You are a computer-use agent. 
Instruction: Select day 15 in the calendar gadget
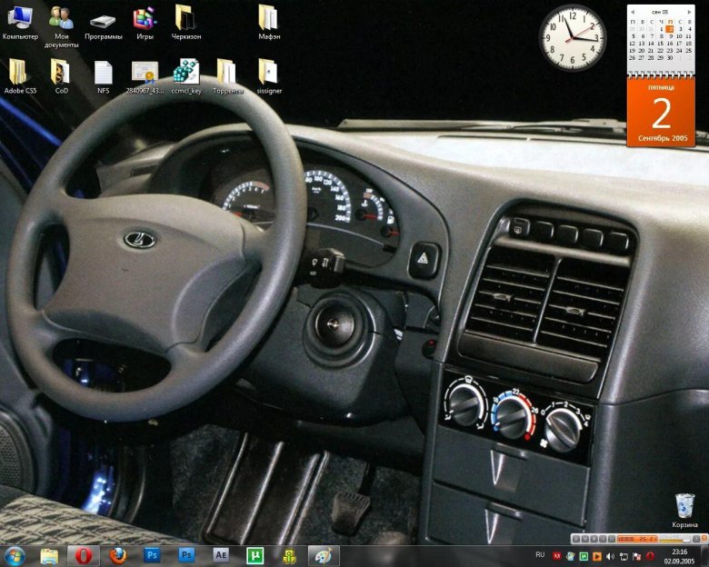click(660, 43)
